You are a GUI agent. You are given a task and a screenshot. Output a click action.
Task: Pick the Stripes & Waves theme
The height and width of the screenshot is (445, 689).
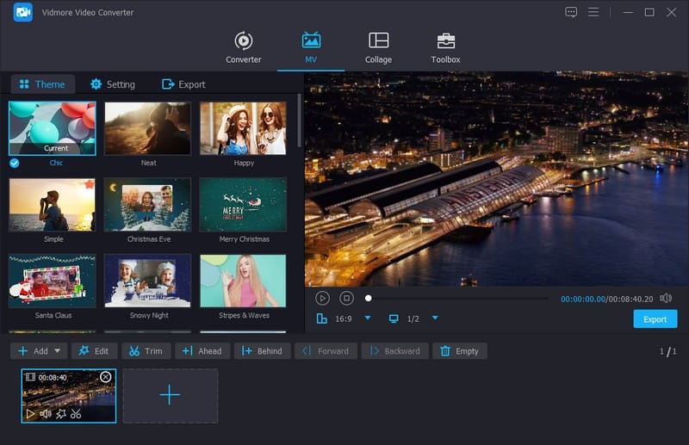[243, 281]
